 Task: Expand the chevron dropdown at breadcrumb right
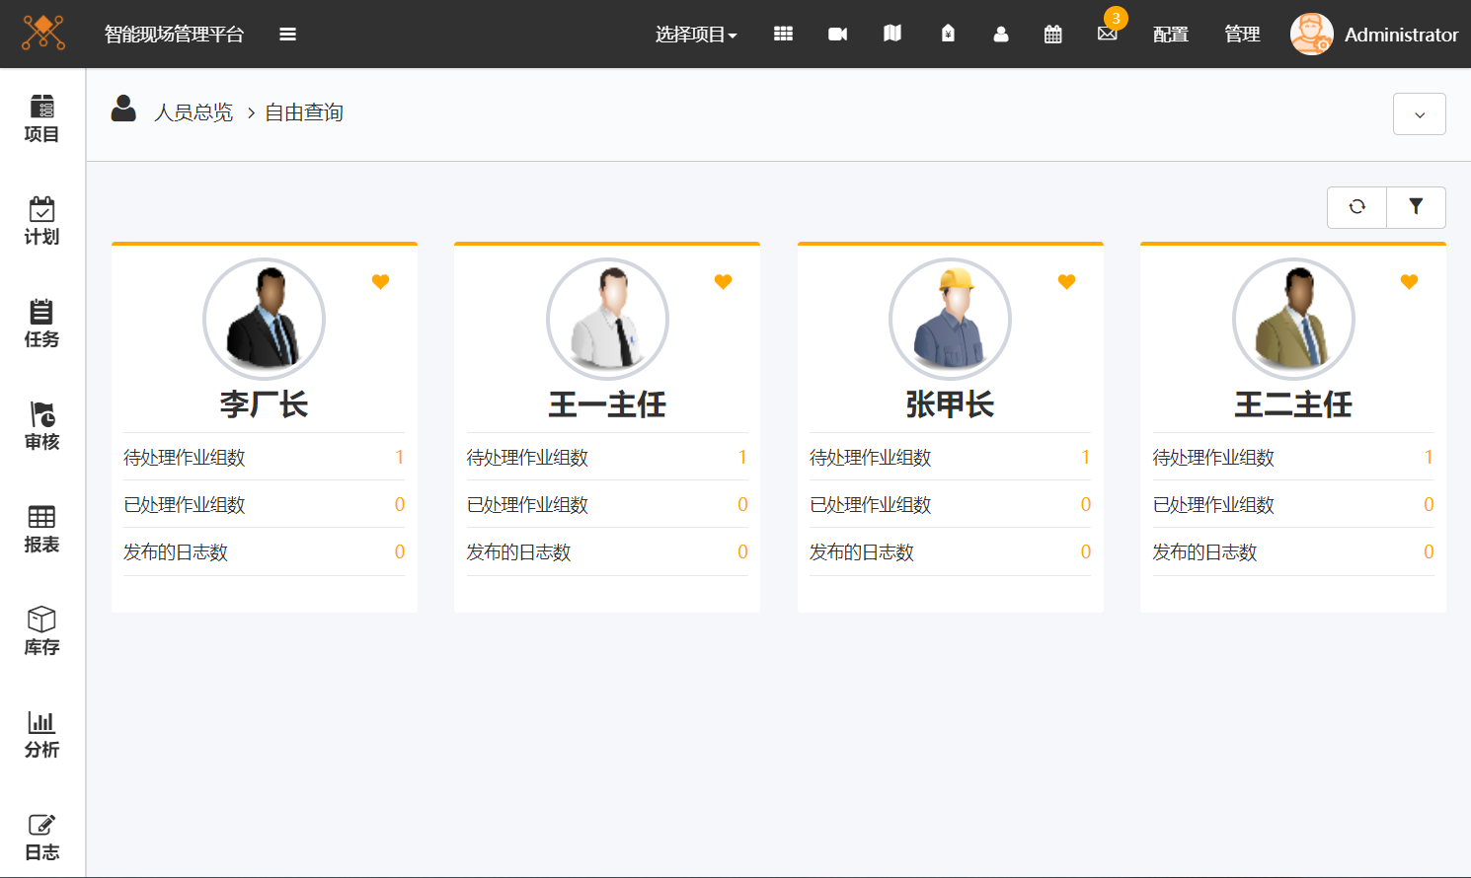[1419, 114]
